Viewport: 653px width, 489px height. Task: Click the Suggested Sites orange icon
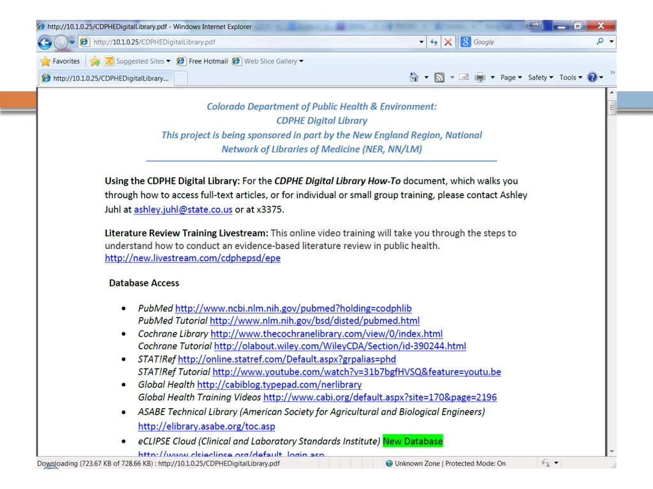click(x=109, y=61)
